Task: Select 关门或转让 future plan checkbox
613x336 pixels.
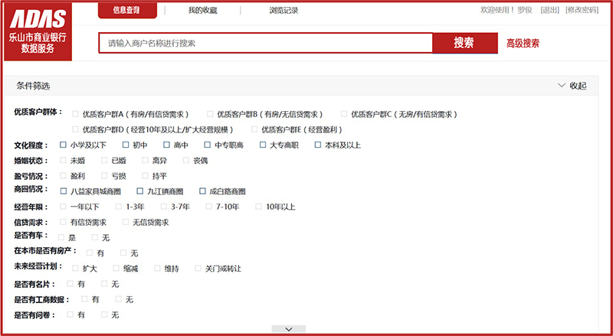Action: (x=198, y=269)
